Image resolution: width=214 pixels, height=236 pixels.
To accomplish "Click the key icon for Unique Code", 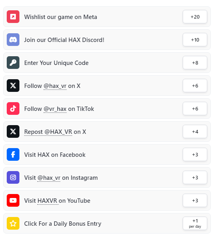I will click(13, 63).
